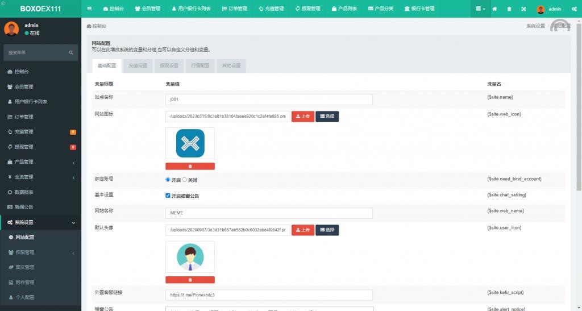Open the list dropdown in the top bar

click(481, 9)
